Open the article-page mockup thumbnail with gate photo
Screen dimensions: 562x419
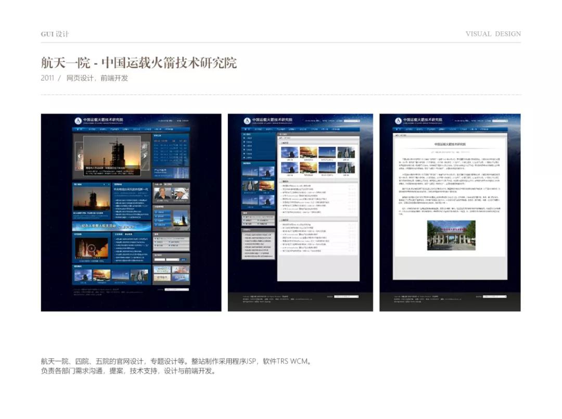tap(450, 212)
